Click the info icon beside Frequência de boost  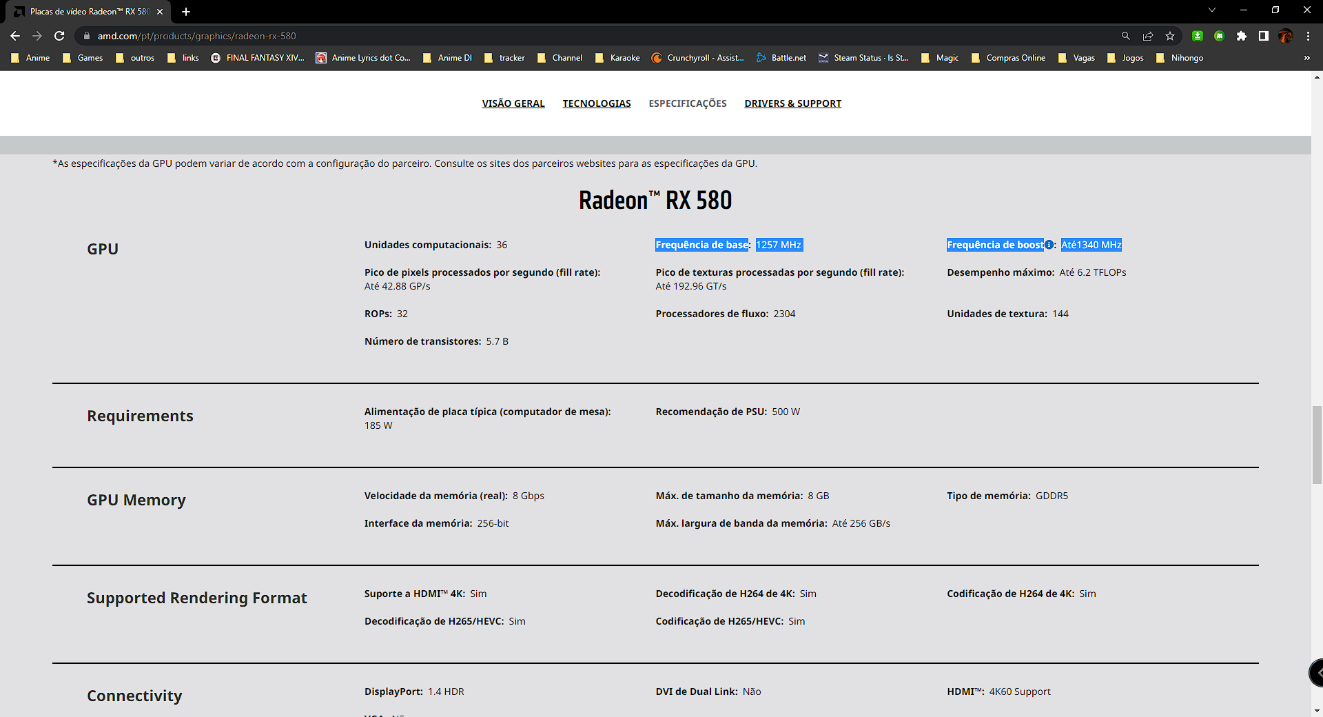(x=1049, y=245)
